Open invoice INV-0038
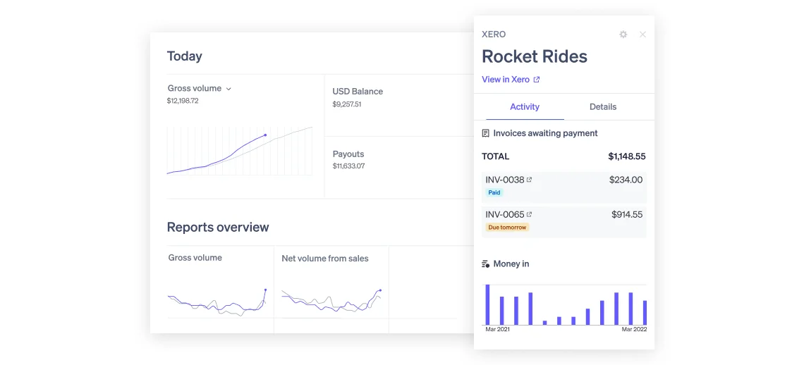804x365 pixels. pyautogui.click(x=504, y=180)
